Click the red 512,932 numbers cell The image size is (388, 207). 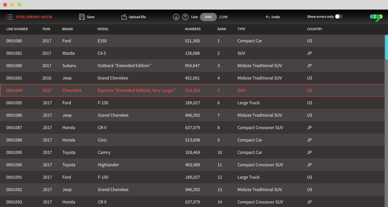(193, 90)
